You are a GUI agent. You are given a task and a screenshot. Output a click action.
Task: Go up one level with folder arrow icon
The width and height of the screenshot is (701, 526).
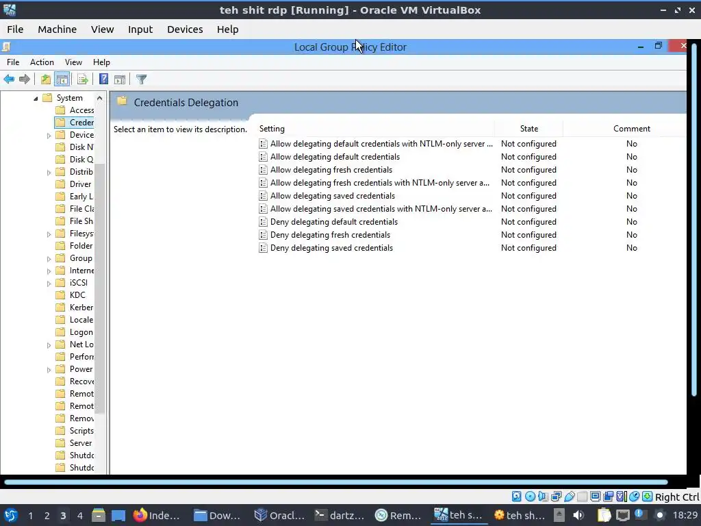click(x=45, y=79)
